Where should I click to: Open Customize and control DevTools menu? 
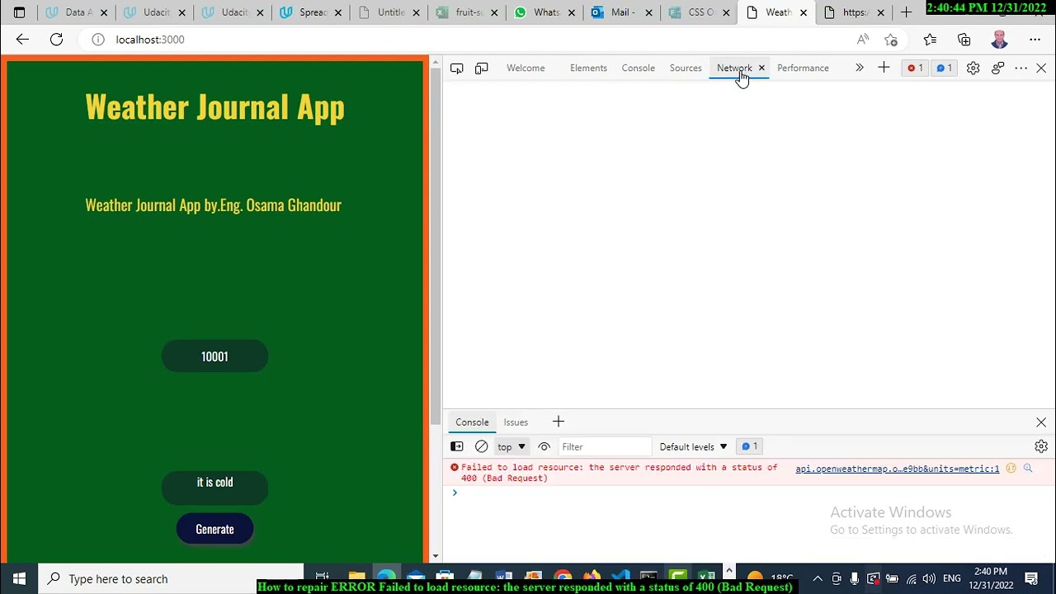point(1021,68)
